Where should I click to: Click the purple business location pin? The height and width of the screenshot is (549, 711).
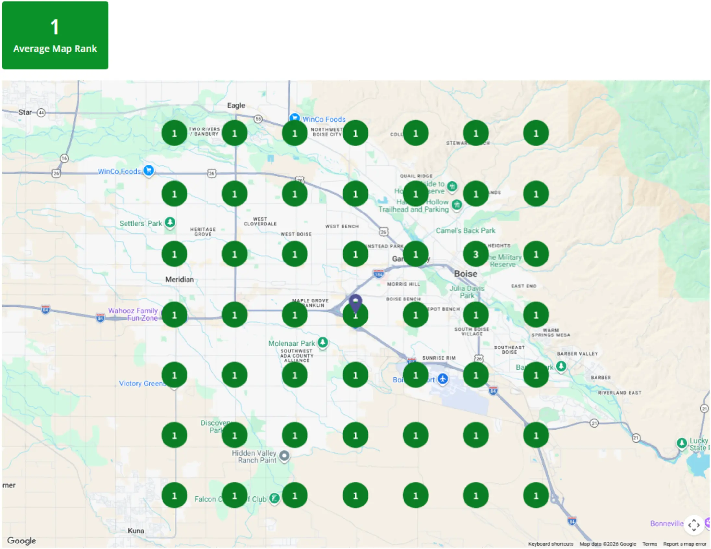356,304
